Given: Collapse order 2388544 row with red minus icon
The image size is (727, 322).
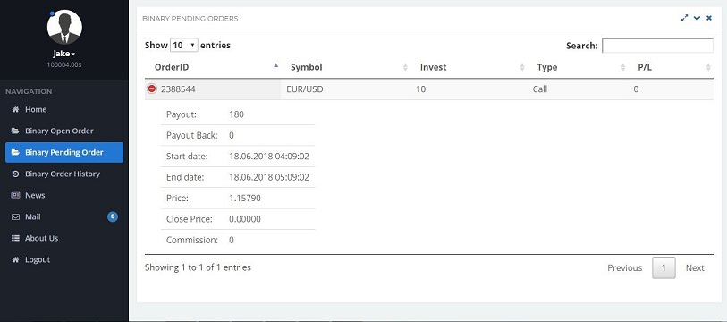Looking at the screenshot, I should click(x=152, y=89).
